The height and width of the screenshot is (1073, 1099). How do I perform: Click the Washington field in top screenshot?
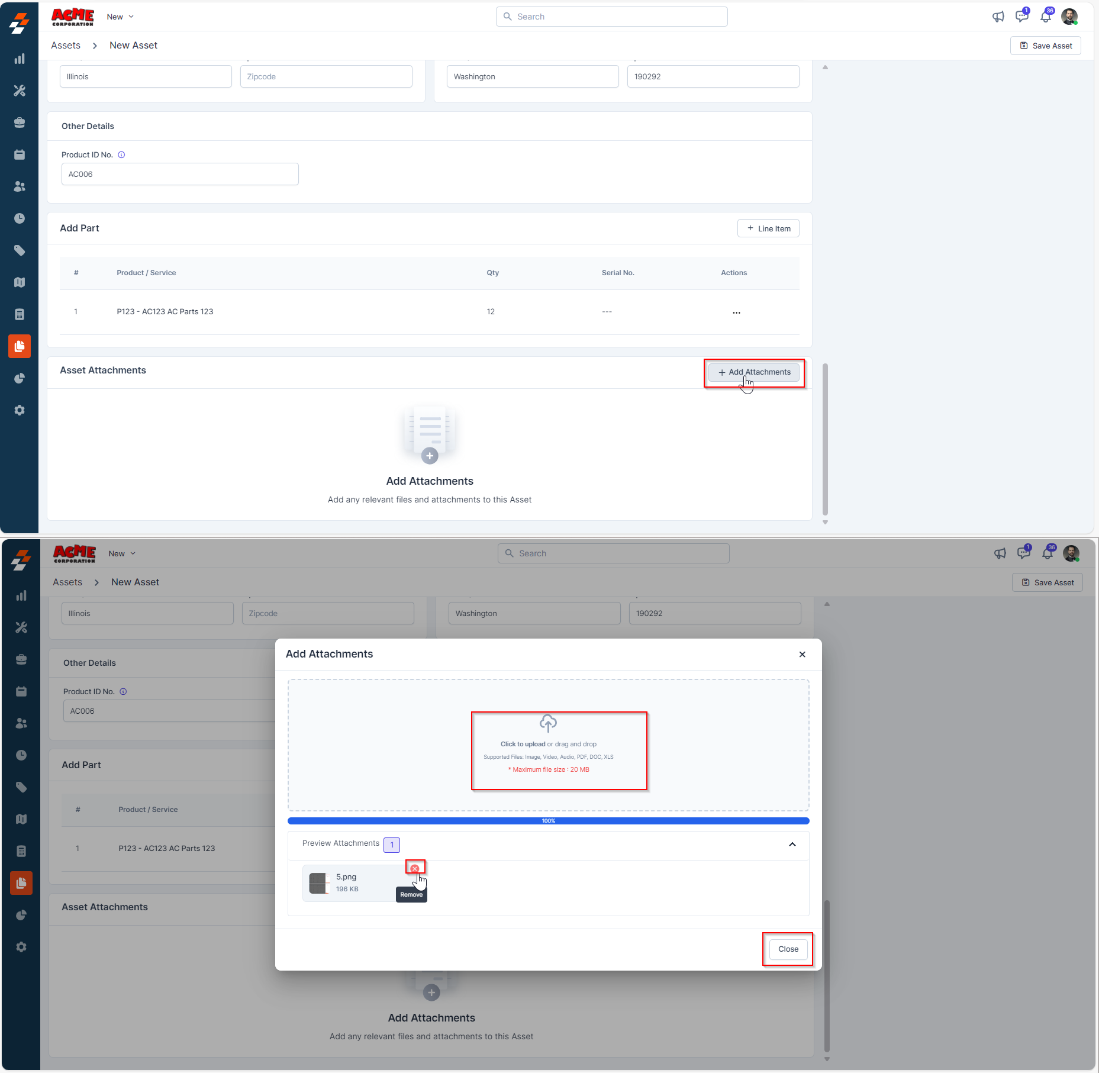point(533,76)
